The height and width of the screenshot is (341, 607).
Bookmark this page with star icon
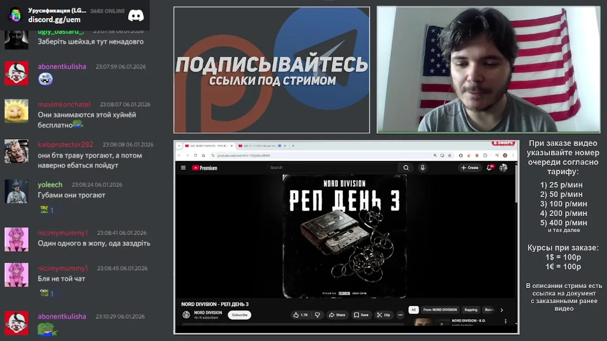click(x=450, y=155)
